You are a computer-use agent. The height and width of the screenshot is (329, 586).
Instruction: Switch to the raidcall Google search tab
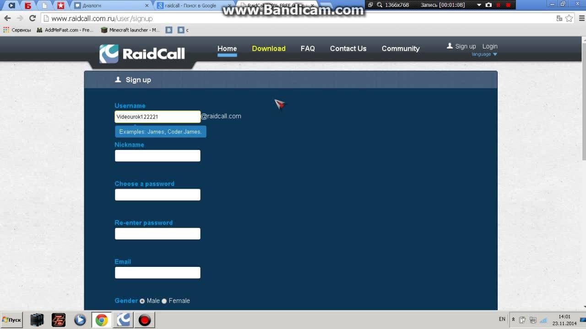click(x=192, y=5)
